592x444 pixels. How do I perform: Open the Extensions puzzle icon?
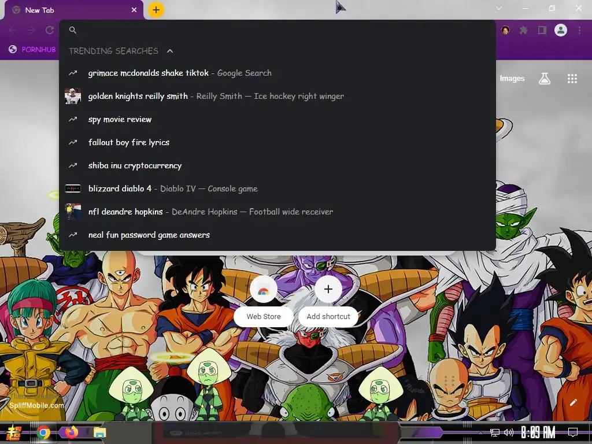click(x=524, y=30)
